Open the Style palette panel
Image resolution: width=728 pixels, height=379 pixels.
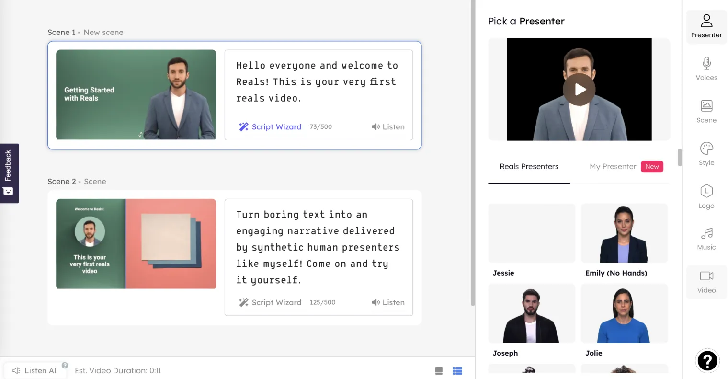706,154
